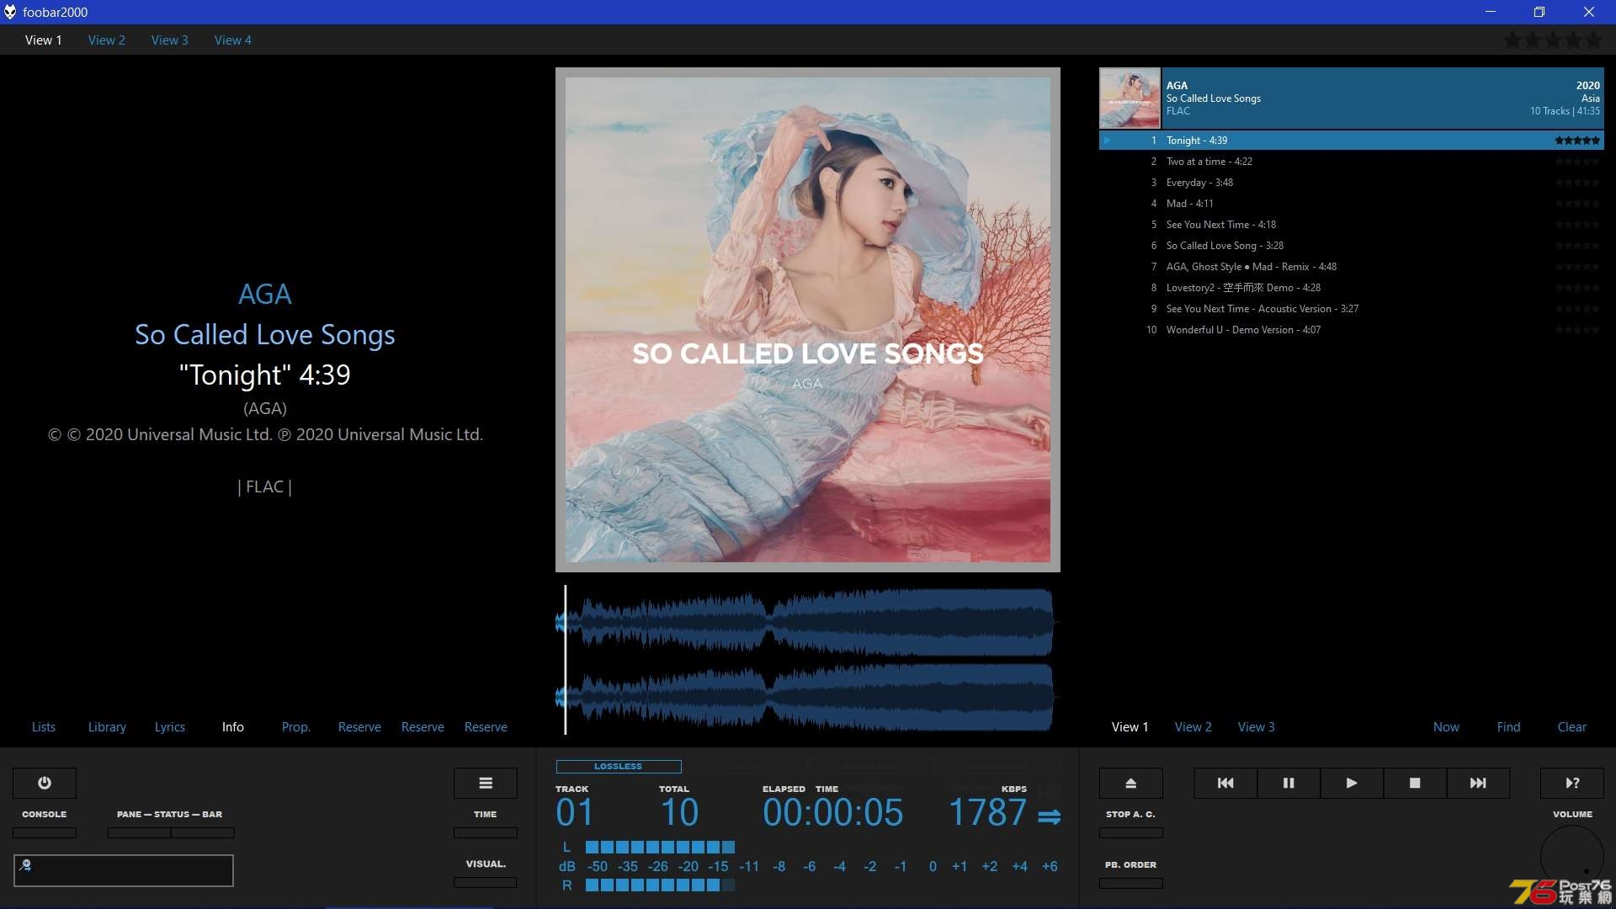Toggle the VISUAL. indicator bar

(x=486, y=882)
